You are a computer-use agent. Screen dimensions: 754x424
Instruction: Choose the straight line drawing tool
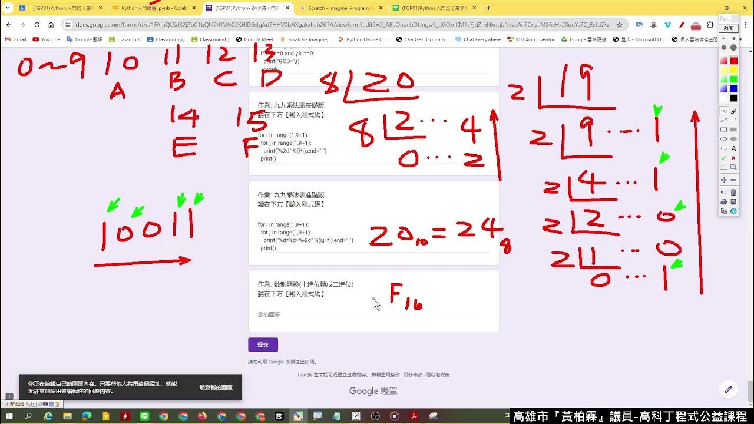724,120
